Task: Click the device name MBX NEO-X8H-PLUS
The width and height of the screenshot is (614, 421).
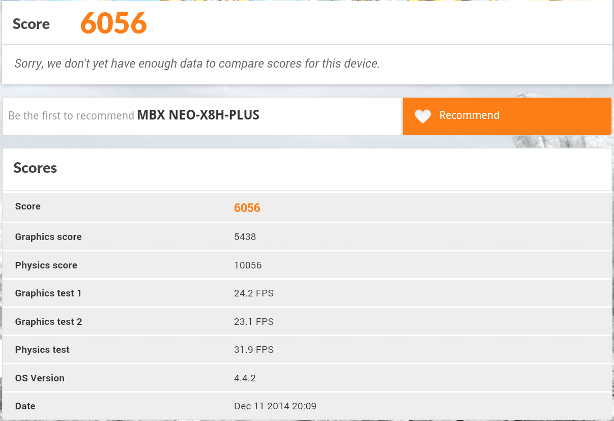Action: point(198,115)
